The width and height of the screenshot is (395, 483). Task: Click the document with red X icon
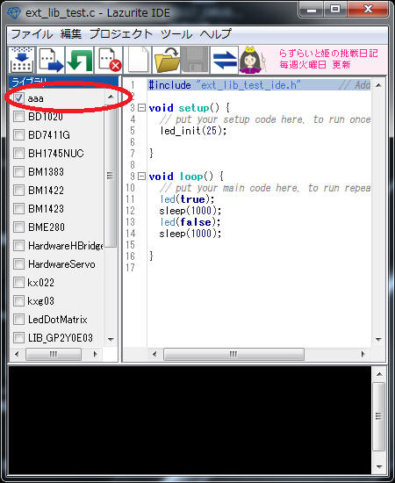pyautogui.click(x=109, y=60)
